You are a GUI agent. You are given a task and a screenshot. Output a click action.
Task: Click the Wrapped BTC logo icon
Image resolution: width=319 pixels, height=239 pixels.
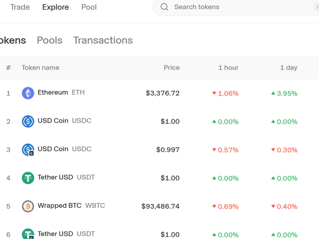[28, 206]
